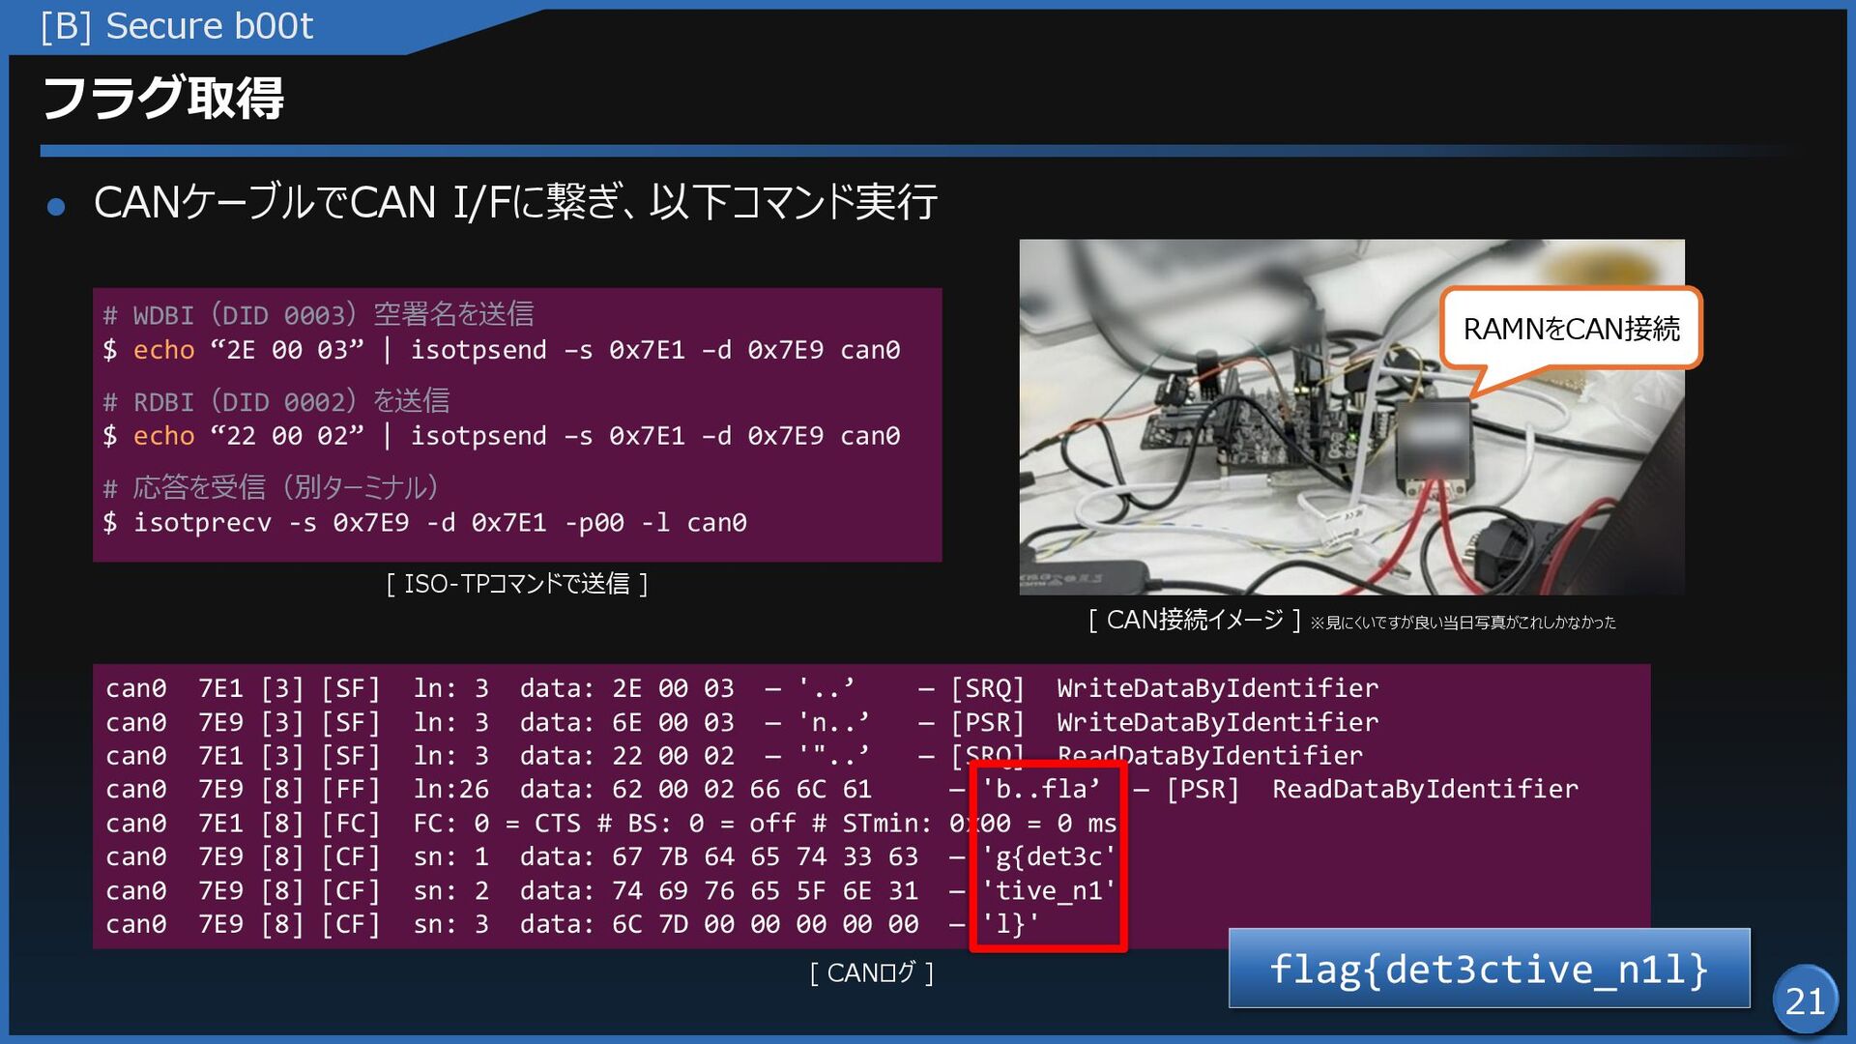Click the red highlighted flag text box
Image resolution: width=1856 pixels, height=1044 pixels.
pos(1049,856)
